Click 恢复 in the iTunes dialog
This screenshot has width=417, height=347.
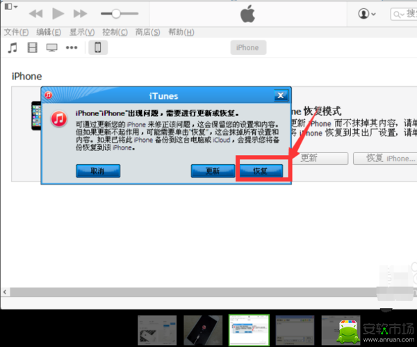pyautogui.click(x=261, y=171)
